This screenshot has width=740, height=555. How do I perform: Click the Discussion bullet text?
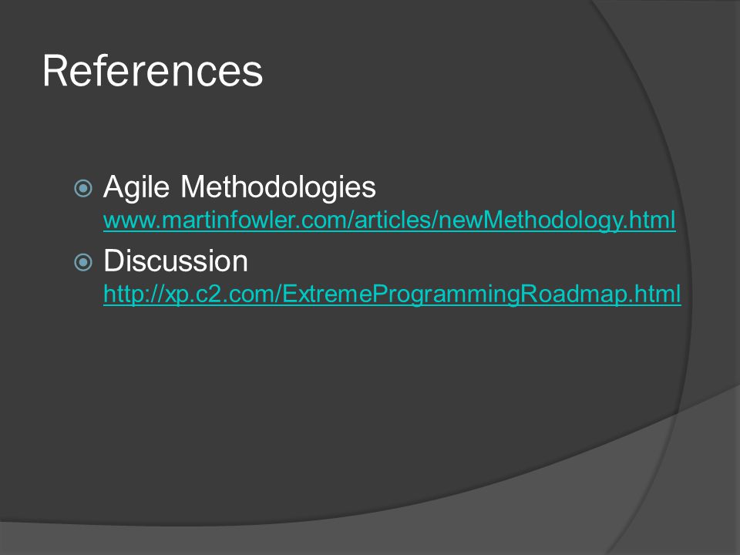[x=176, y=261]
